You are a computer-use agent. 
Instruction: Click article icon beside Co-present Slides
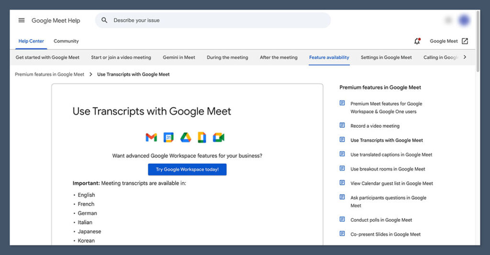click(x=342, y=234)
